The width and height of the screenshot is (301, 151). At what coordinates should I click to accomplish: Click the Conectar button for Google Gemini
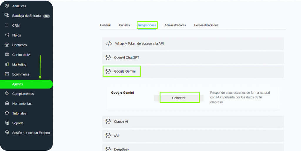click(x=179, y=98)
